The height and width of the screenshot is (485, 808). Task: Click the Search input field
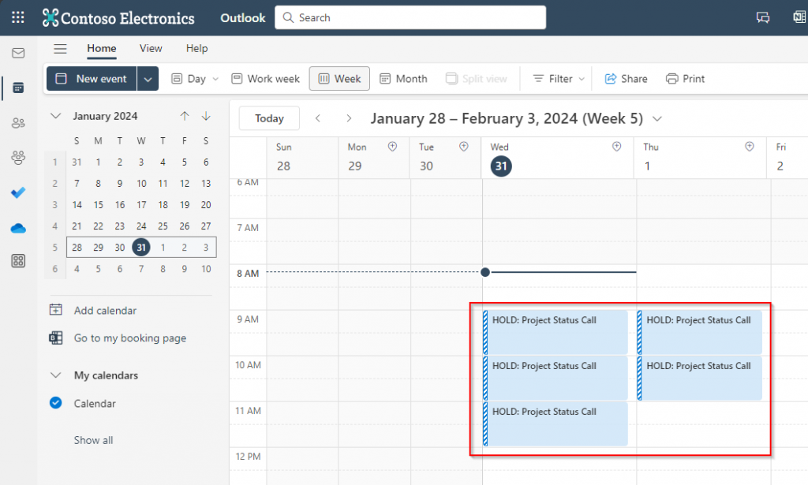(x=410, y=17)
